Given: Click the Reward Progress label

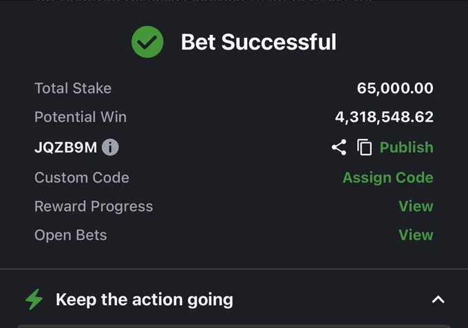Looking at the screenshot, I should coord(94,206).
